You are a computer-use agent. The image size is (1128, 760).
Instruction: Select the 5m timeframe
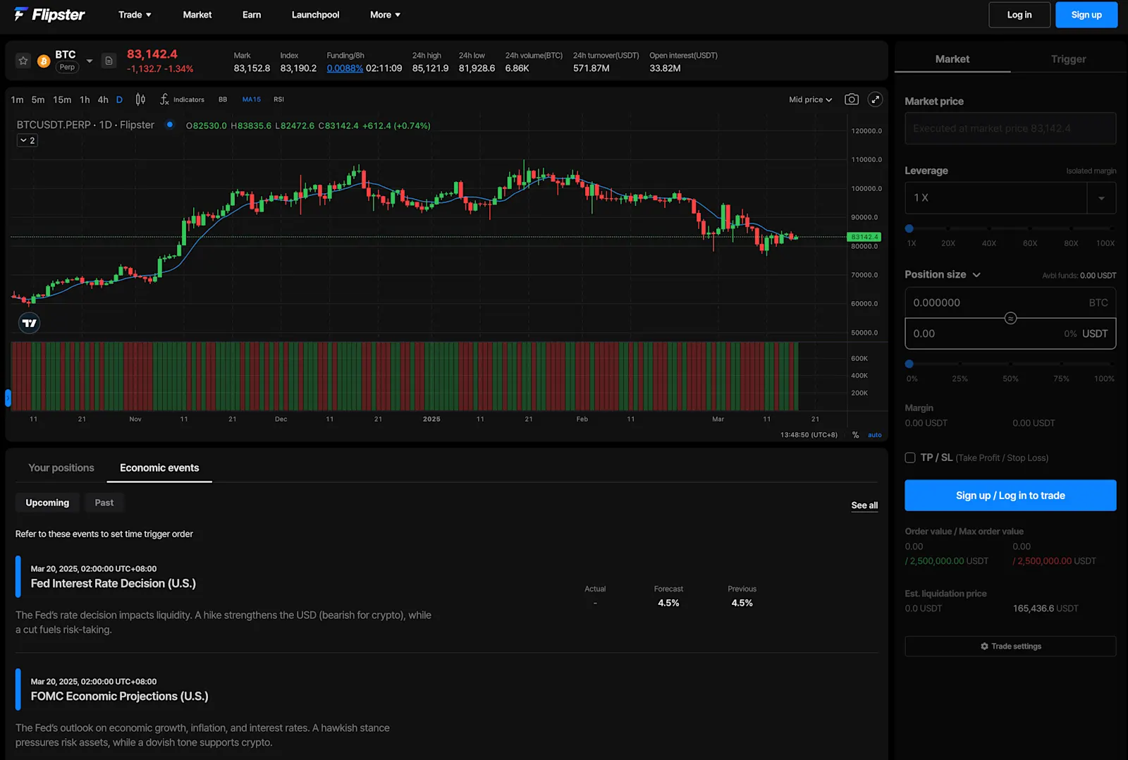(38, 99)
